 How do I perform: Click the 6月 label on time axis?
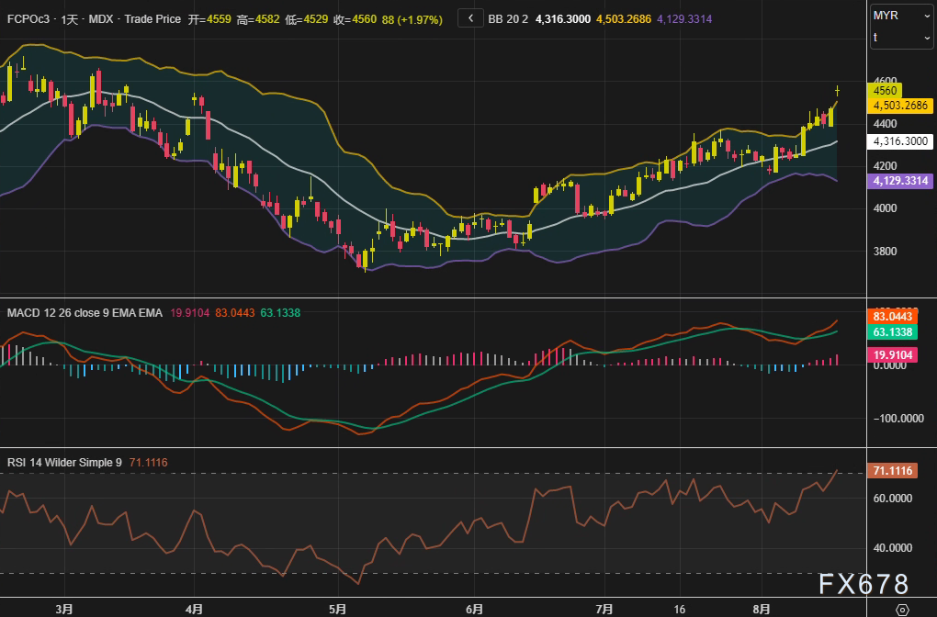(474, 608)
